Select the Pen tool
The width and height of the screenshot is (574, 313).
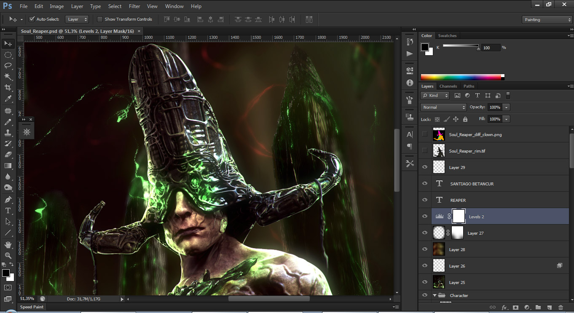coord(8,199)
